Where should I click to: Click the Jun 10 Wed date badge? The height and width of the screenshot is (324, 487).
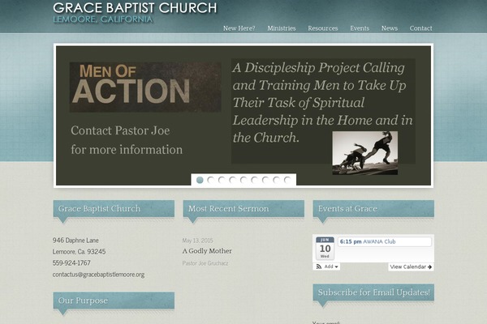click(x=325, y=248)
